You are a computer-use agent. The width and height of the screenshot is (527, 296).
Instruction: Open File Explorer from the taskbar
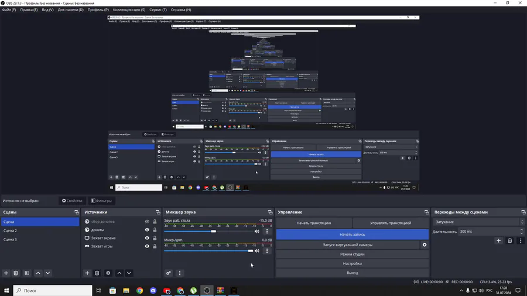126,291
